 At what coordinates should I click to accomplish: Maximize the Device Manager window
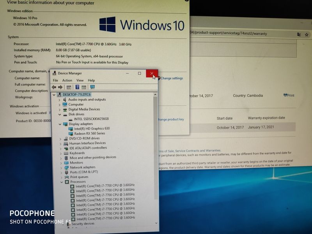click(x=140, y=73)
